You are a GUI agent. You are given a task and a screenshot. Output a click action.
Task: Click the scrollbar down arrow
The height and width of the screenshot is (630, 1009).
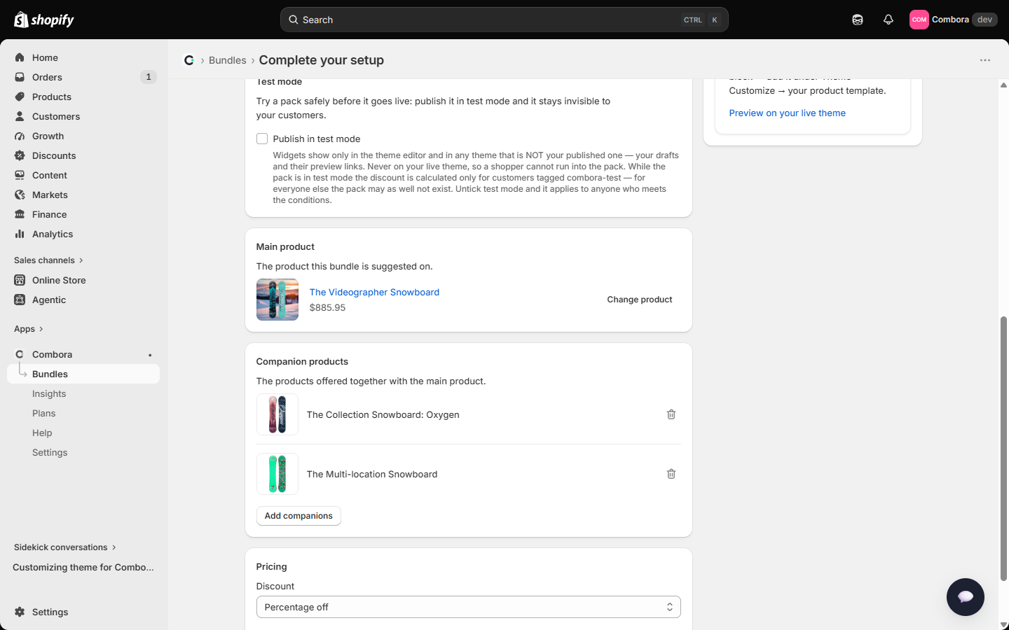coord(1003,624)
